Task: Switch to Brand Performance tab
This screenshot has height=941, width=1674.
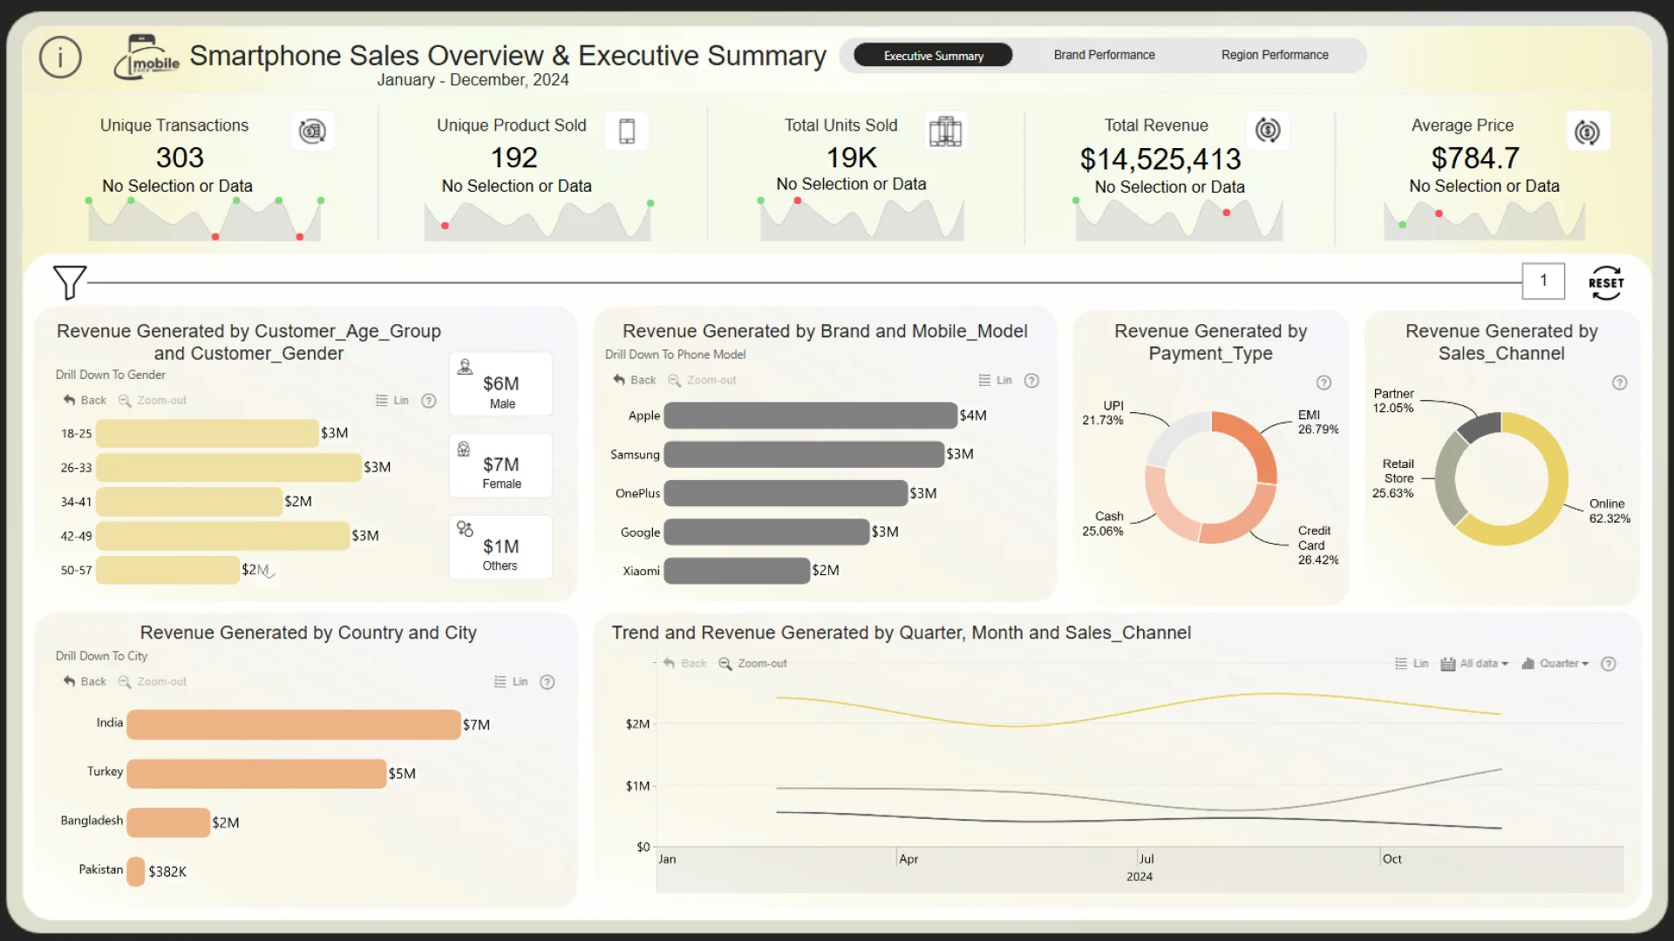Action: (x=1104, y=55)
